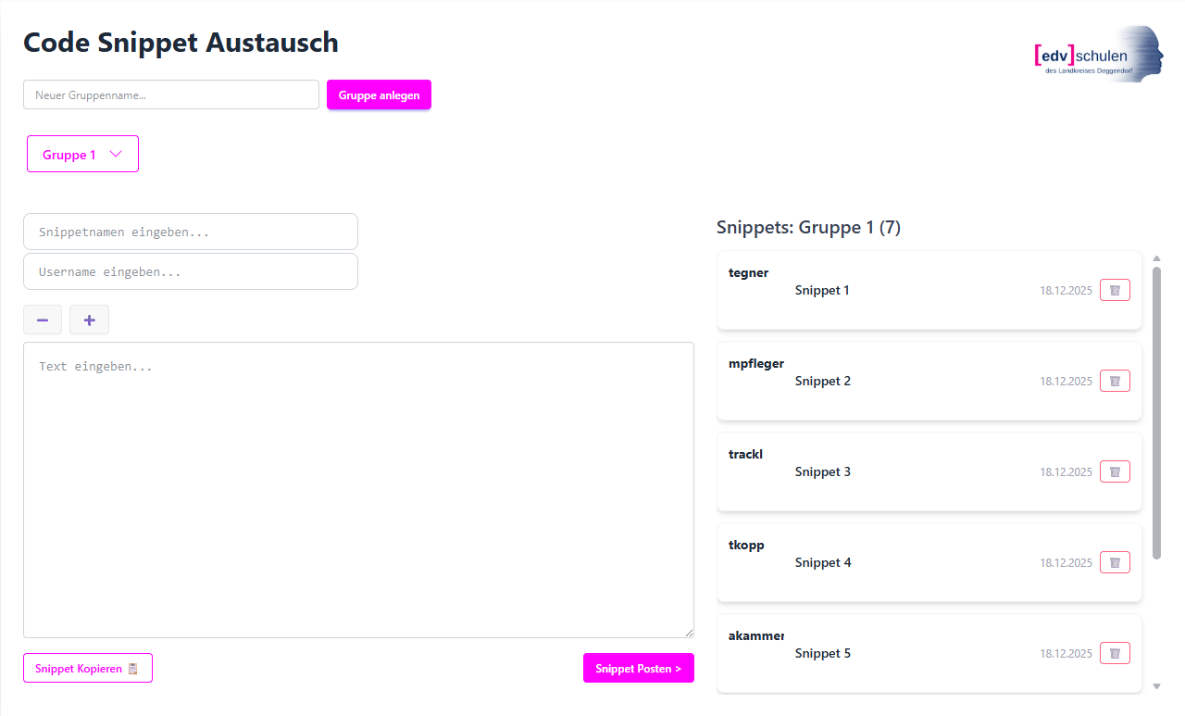
Task: Open the Snippet 1 card by tegner
Action: tap(907, 290)
